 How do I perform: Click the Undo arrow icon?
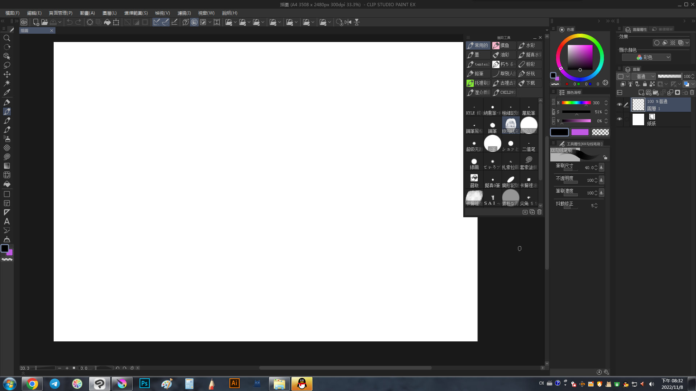[x=70, y=22]
